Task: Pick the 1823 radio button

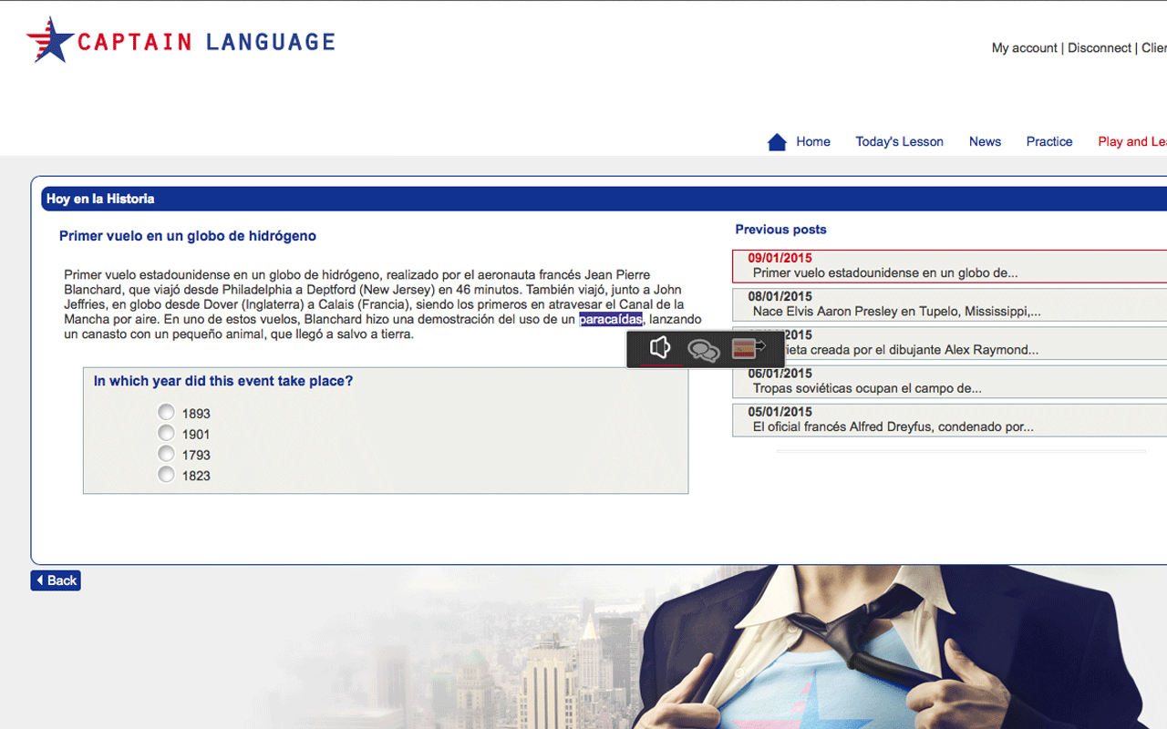Action: coord(166,475)
